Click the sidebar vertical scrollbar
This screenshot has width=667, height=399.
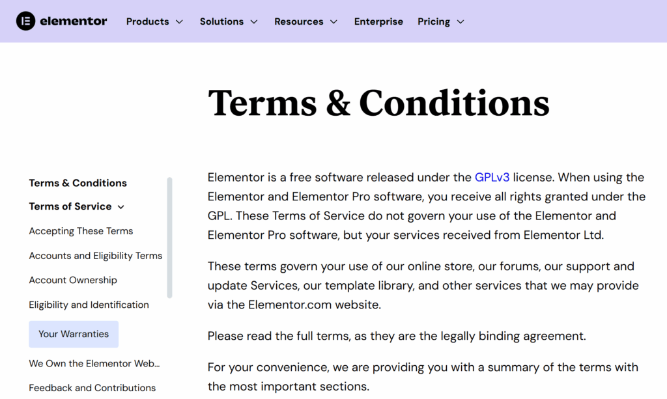tap(170, 238)
